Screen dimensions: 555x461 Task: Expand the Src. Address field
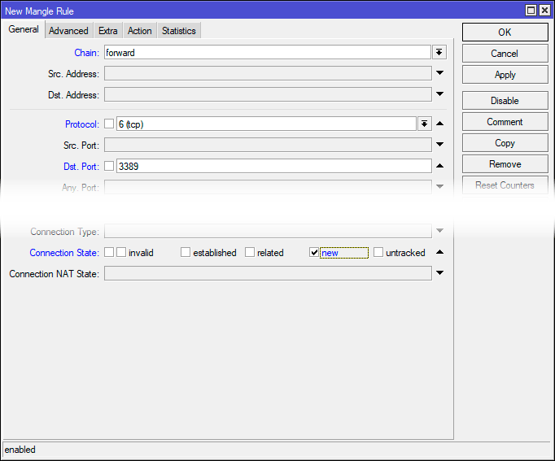coord(439,73)
